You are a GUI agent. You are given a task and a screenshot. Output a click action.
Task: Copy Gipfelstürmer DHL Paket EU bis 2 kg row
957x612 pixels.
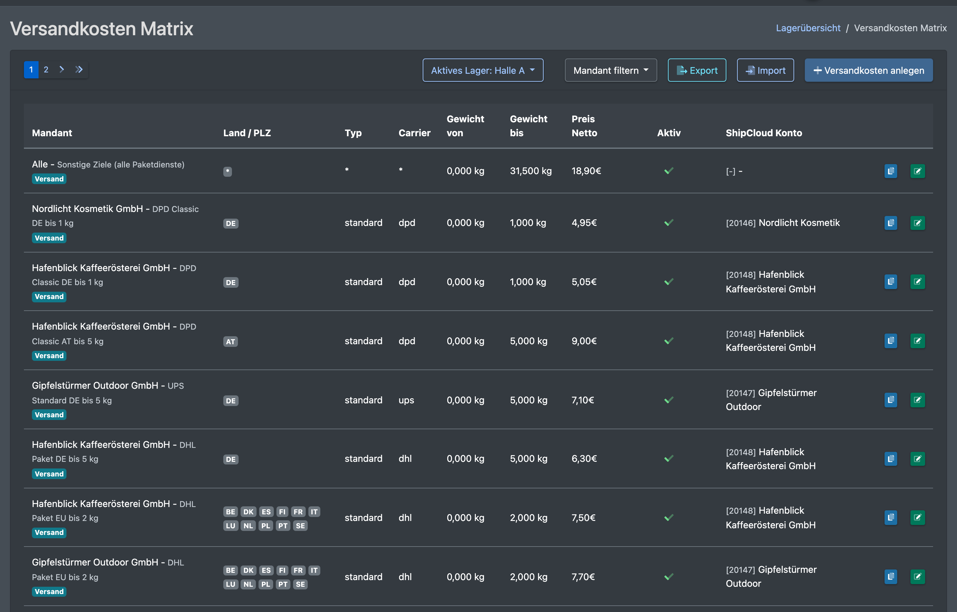tap(891, 577)
